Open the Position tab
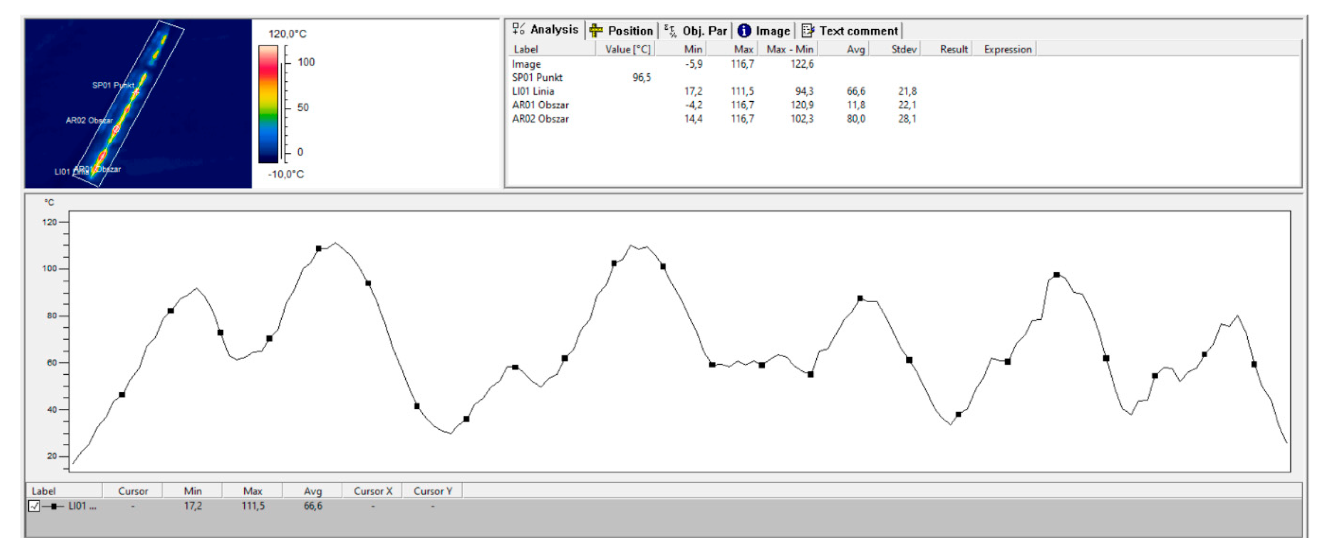Viewport: 1332px width, 556px height. [630, 31]
